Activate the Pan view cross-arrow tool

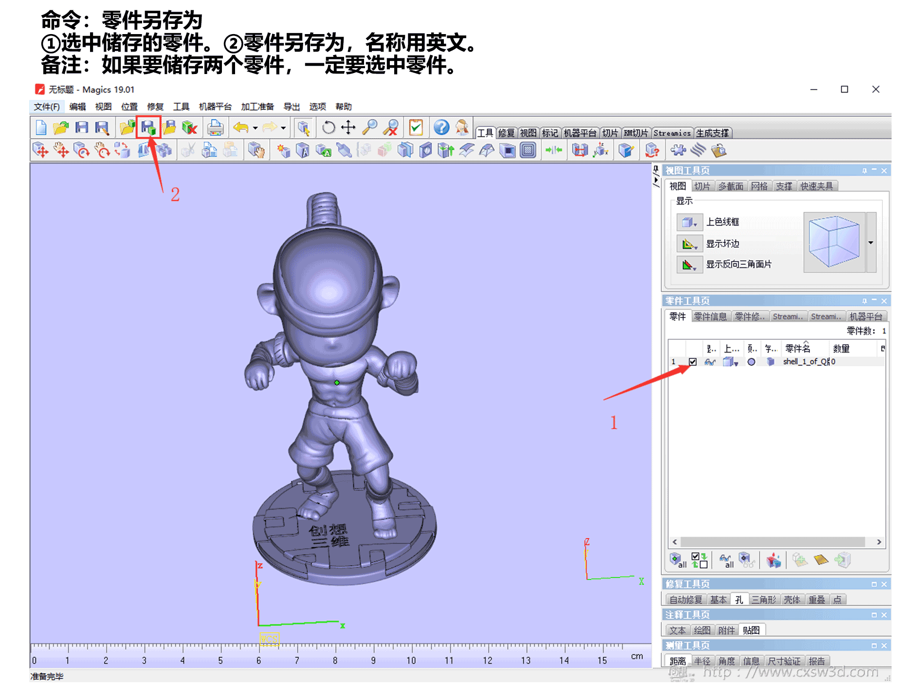(348, 128)
